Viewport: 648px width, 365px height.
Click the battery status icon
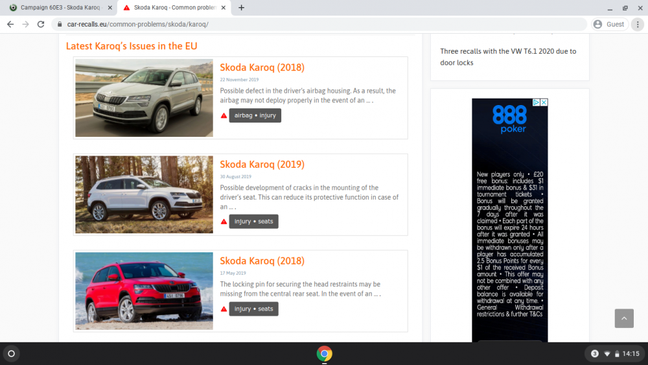(617, 354)
